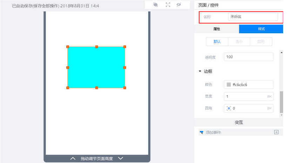Click the down chevron on the page height bar
The height and width of the screenshot is (163, 294).
[121, 158]
